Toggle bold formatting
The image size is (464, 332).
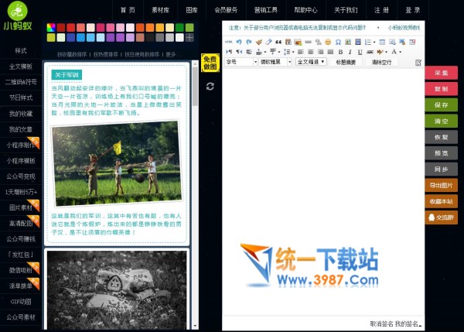pyautogui.click(x=340, y=52)
